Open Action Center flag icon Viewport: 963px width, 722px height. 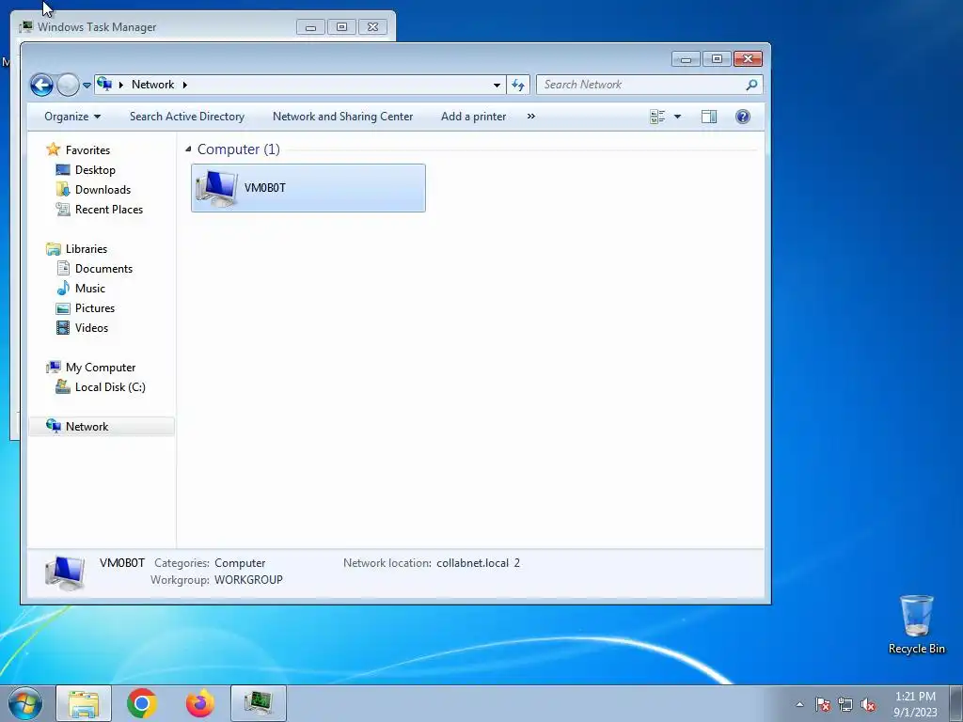pos(823,704)
